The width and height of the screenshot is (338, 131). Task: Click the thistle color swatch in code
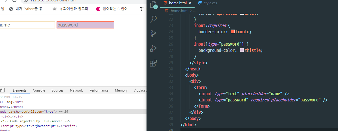[x=242, y=50]
